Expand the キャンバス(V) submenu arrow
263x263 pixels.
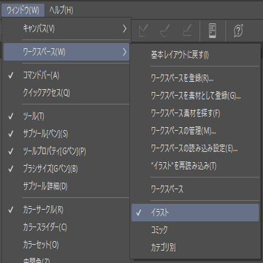(125, 28)
